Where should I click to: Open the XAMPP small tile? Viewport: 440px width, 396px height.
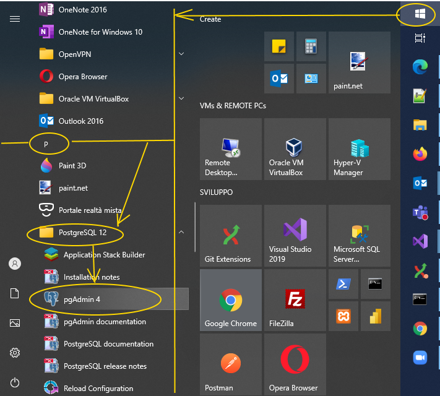(343, 316)
